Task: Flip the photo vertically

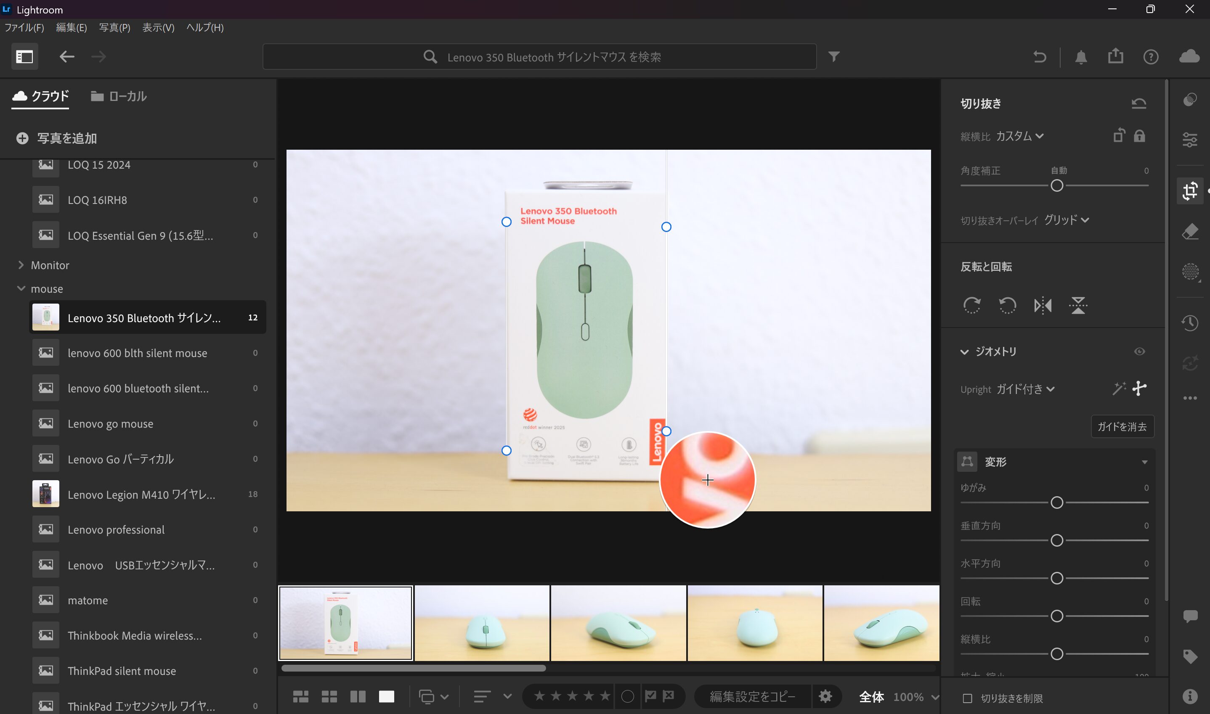Action: [x=1078, y=306]
